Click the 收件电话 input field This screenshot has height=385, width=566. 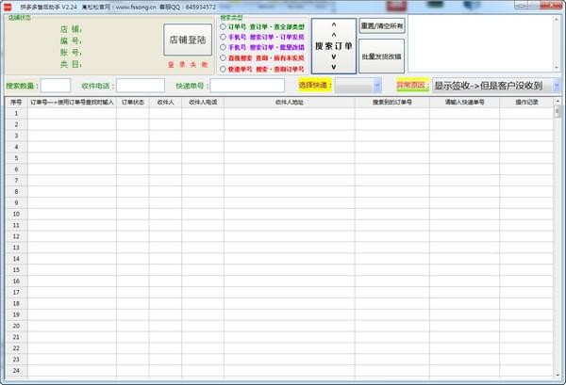(141, 86)
